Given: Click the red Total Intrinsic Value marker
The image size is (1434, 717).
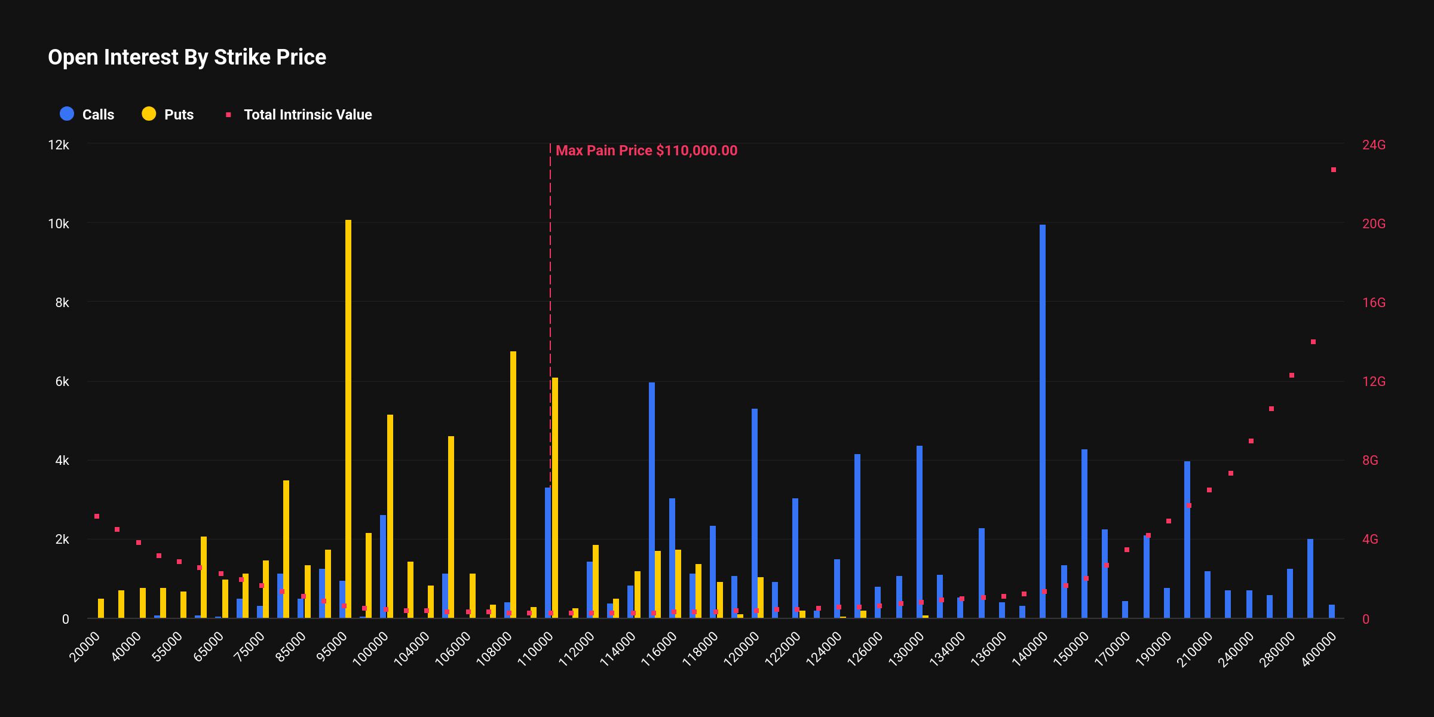Looking at the screenshot, I should (x=228, y=114).
